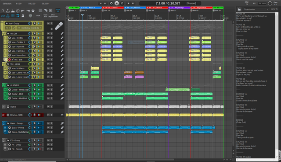Click the Tweak toolbar button

click(38, 16)
